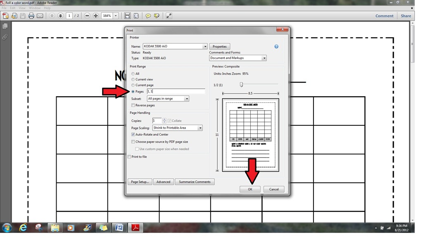Image resolution: width=423 pixels, height=238 pixels.
Task: Zoom in with the plus toolbar icon
Action: click(95, 16)
